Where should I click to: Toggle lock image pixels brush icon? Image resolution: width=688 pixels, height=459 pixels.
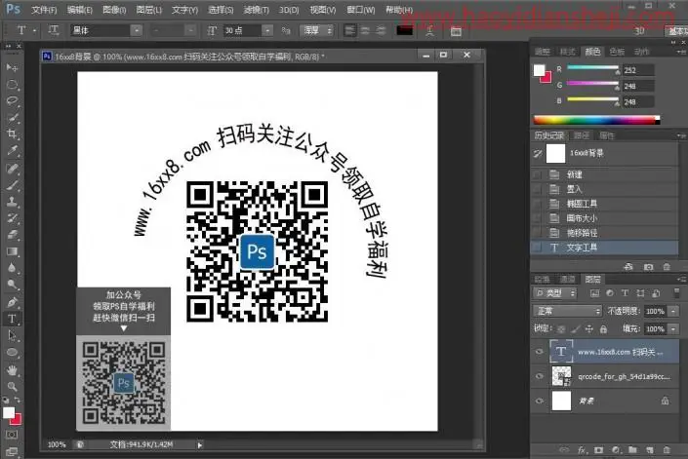click(x=575, y=328)
